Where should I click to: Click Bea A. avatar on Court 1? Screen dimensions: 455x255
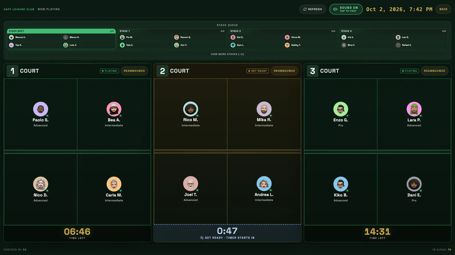[x=114, y=109]
